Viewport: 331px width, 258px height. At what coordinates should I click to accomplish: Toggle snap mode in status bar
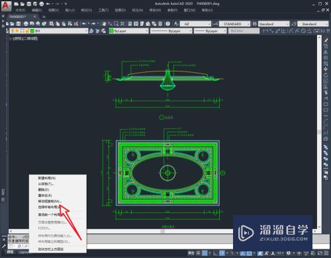coord(205,253)
